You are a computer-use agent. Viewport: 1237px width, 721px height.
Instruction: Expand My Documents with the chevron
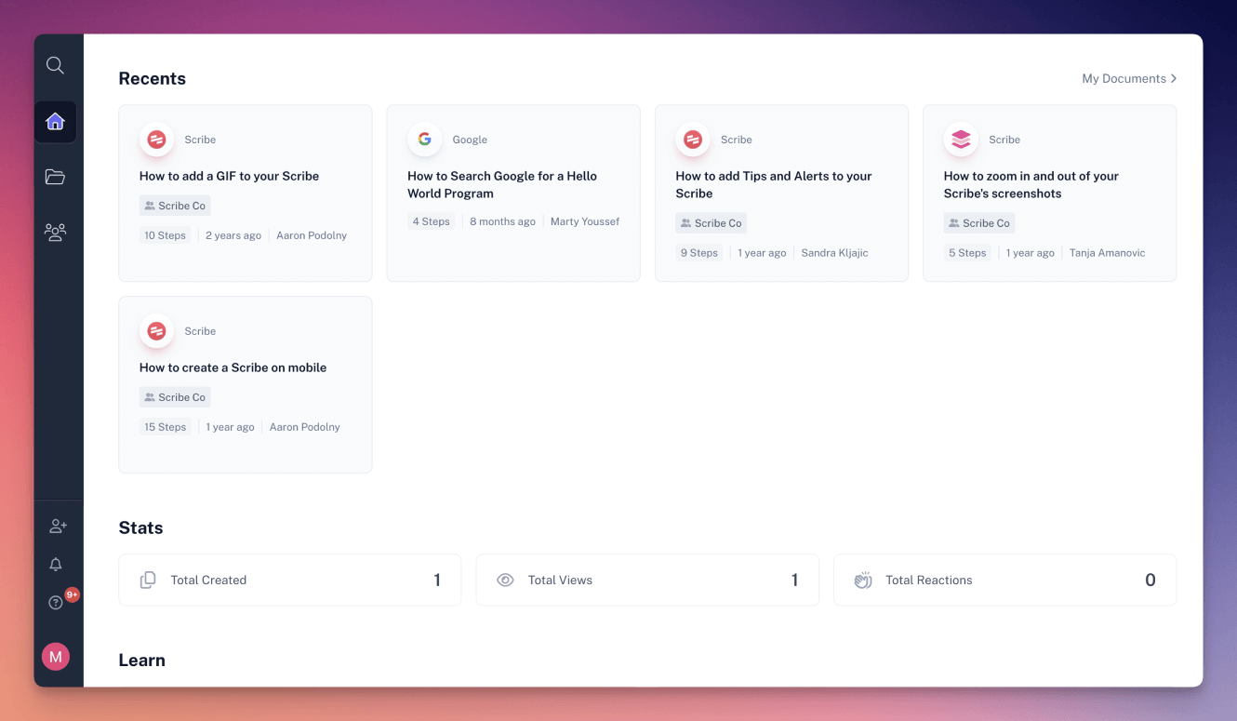click(1174, 78)
